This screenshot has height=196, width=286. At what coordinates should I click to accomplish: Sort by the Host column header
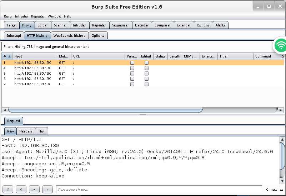click(x=35, y=56)
